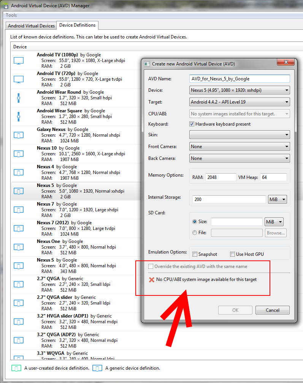The width and height of the screenshot is (303, 383).
Task: Select the 'Nexus S by Google' row text
Action: pos(57,260)
